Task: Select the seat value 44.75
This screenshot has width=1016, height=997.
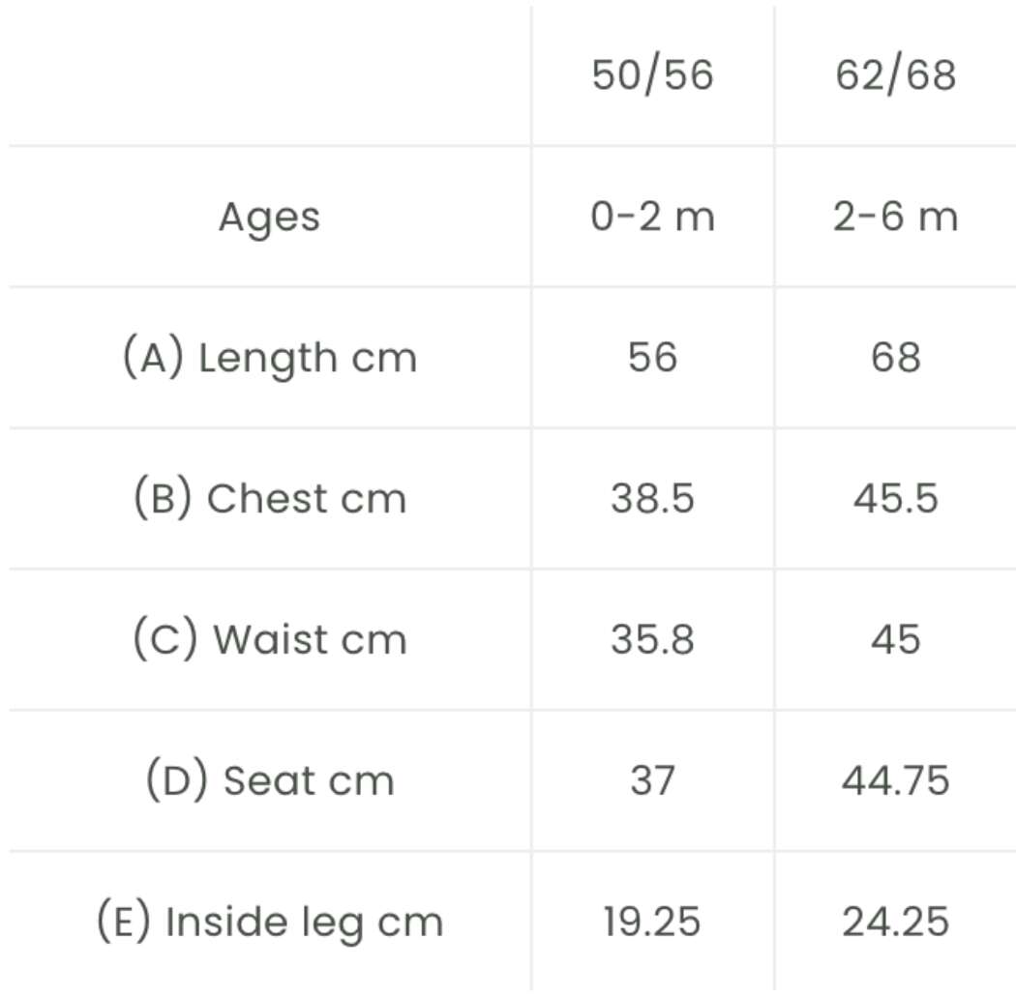Action: (x=895, y=780)
